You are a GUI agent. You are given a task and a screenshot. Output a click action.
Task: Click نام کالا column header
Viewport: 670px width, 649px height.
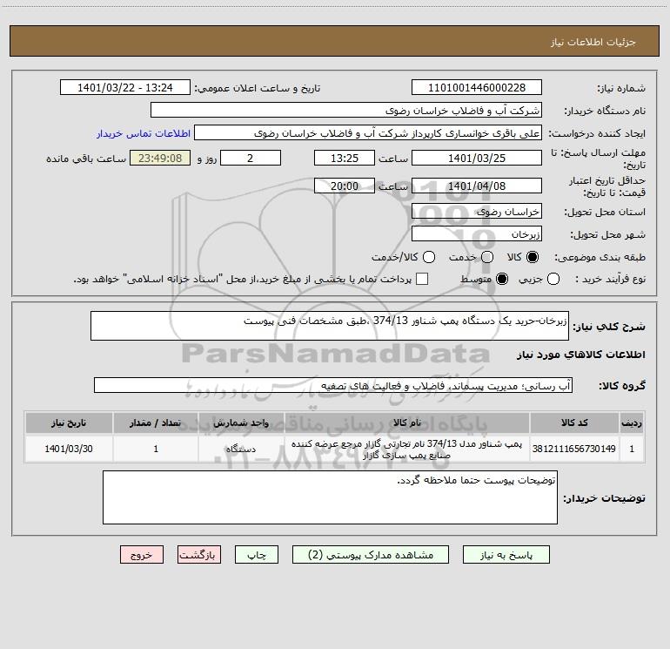tap(407, 423)
